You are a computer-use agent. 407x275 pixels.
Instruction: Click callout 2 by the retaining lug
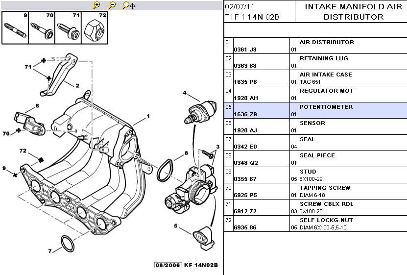77,85
